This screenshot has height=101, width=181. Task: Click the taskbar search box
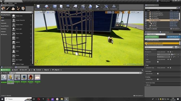pyautogui.click(x=18, y=99)
